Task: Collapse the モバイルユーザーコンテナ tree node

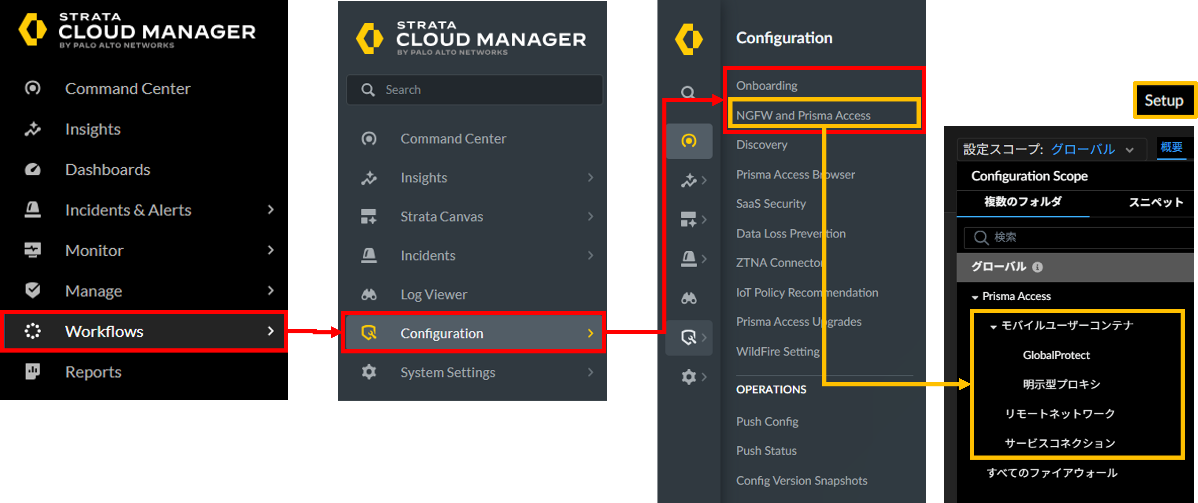Action: [x=993, y=327]
